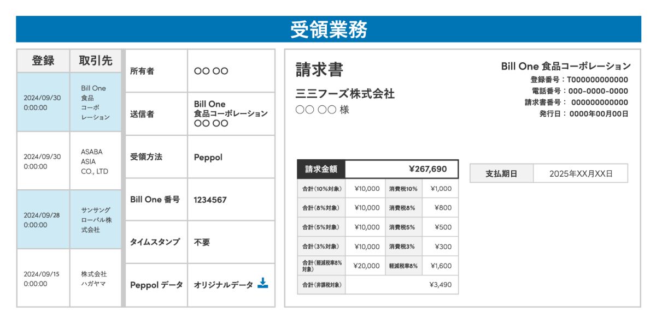Click the Peppol data download icon

[263, 283]
